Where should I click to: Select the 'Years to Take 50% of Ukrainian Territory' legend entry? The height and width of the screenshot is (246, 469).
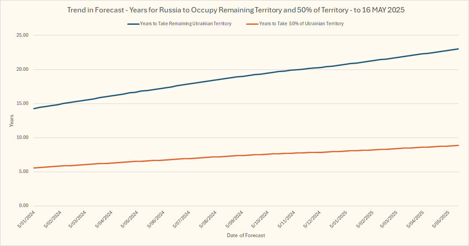click(301, 24)
